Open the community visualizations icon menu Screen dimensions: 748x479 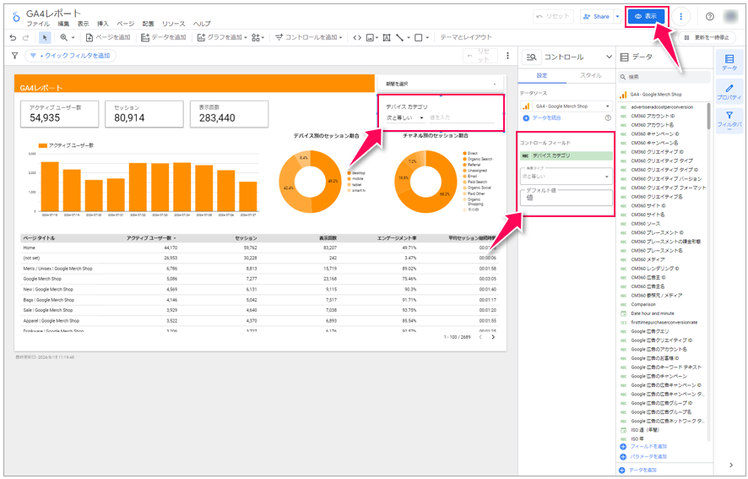point(257,37)
